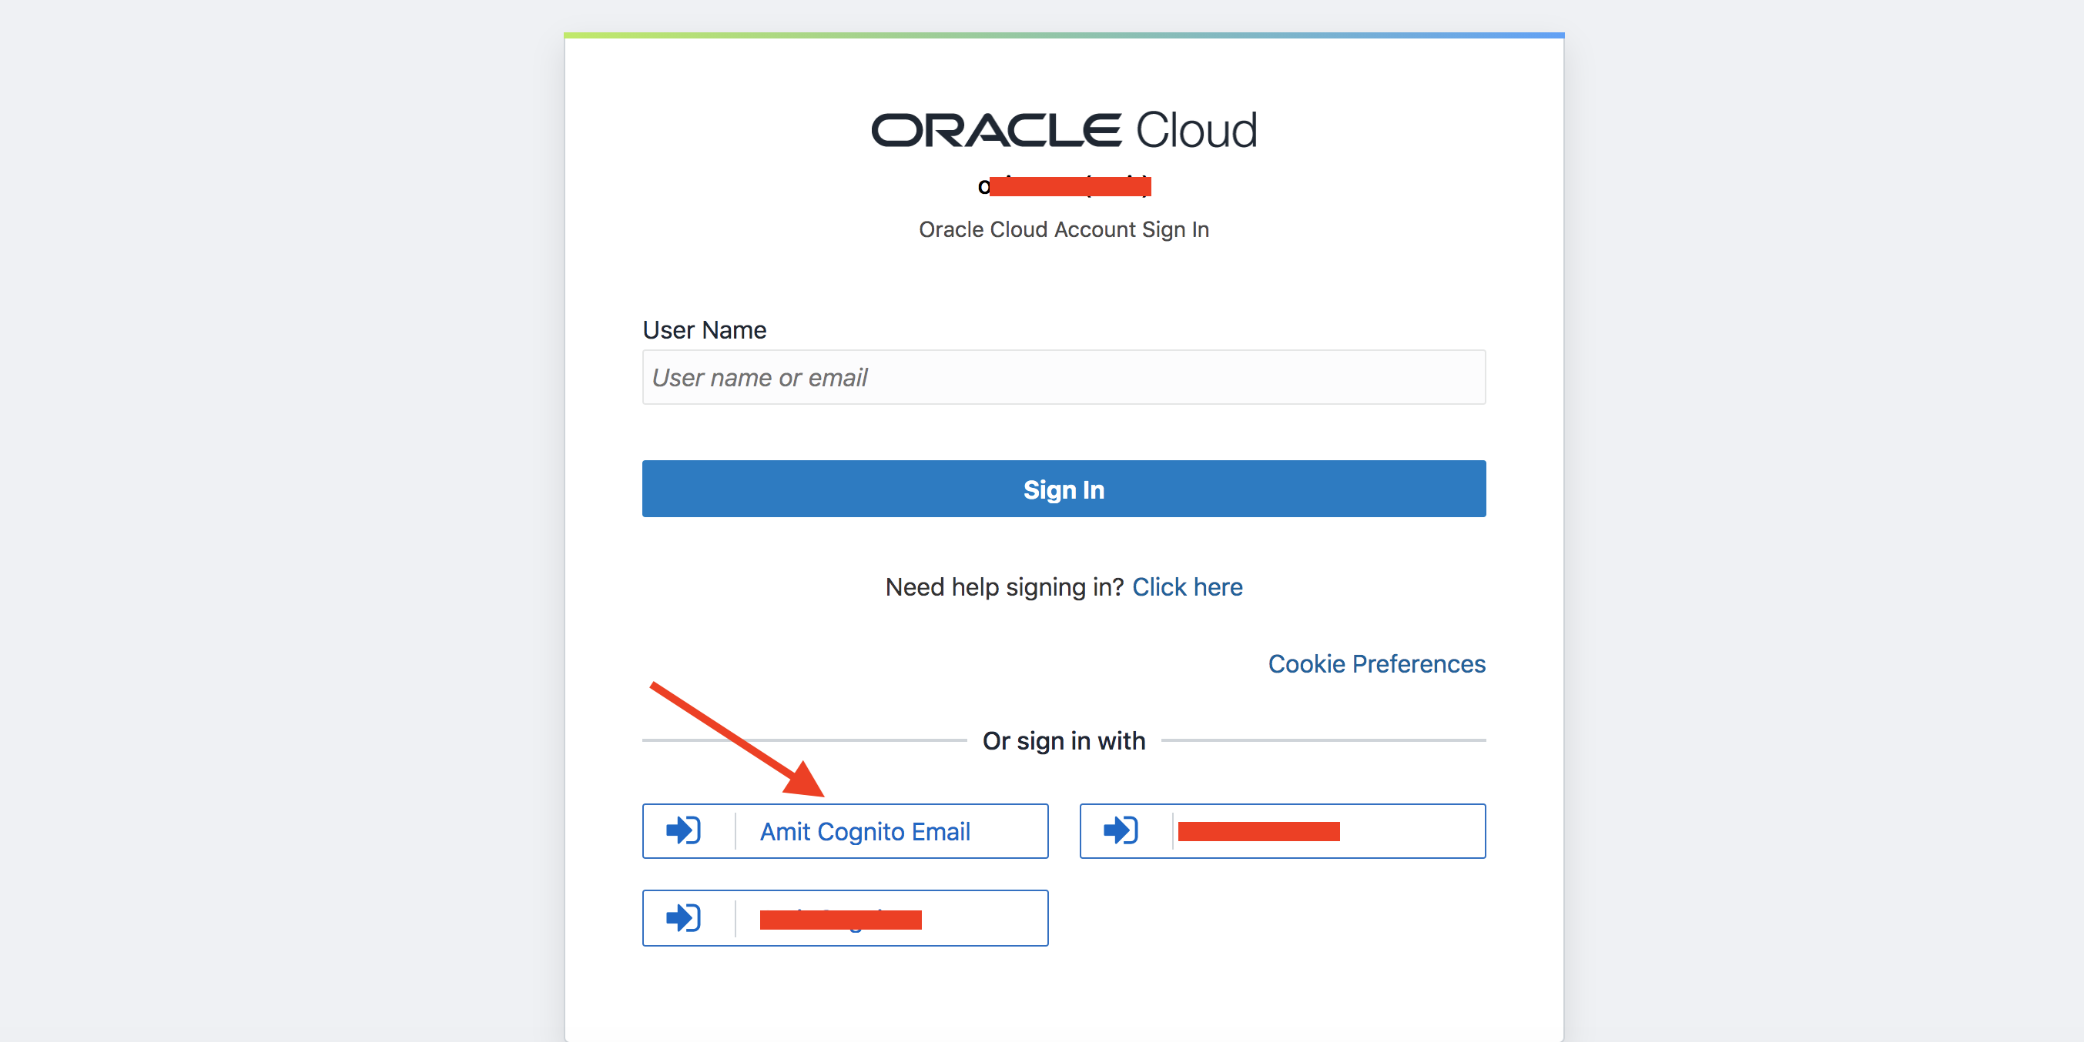Click the sign-in arrow icon on the right provider button
This screenshot has height=1042, width=2084.
tap(1121, 830)
